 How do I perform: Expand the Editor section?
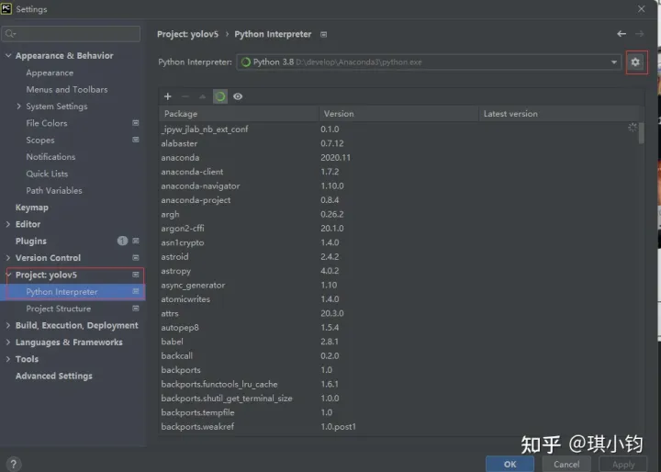8,224
